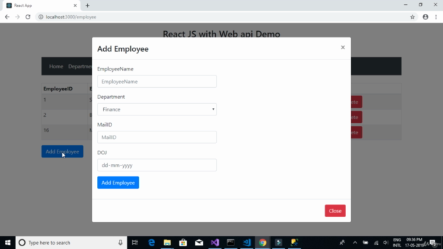The height and width of the screenshot is (249, 443).
Task: Click the DOJ date field
Action: click(x=157, y=165)
